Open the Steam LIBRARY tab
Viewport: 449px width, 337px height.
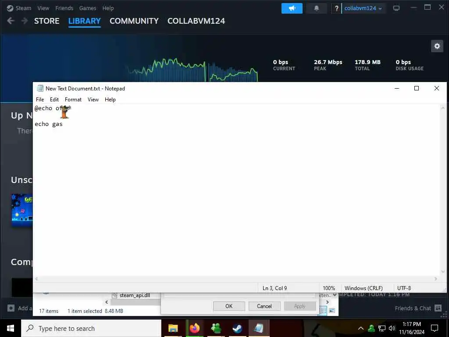pyautogui.click(x=85, y=21)
